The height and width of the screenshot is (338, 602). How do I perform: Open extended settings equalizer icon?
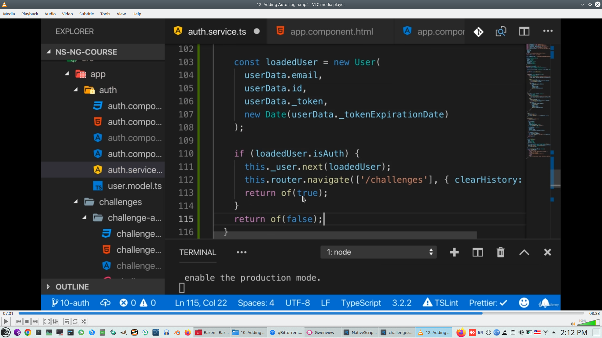55,321
